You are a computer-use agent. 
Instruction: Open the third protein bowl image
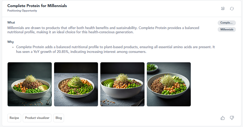tap(122, 84)
